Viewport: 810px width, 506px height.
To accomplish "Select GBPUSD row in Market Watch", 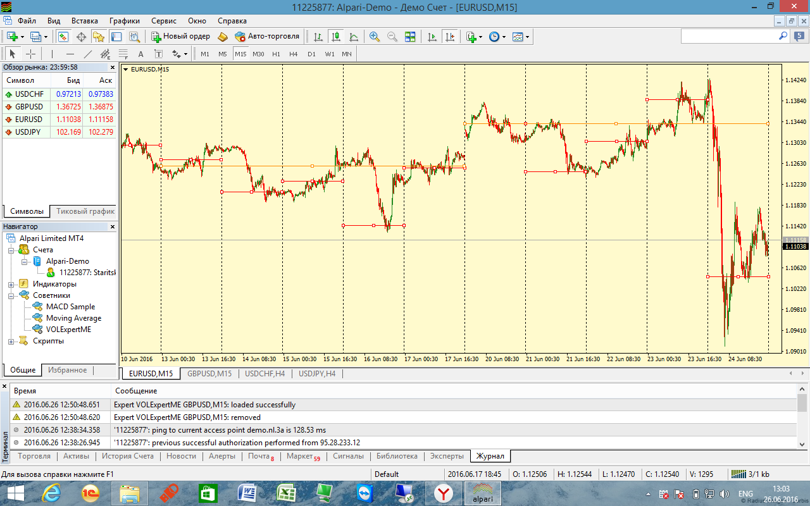I will [x=60, y=107].
